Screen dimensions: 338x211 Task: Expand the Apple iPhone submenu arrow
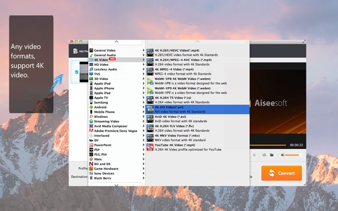coord(144,88)
